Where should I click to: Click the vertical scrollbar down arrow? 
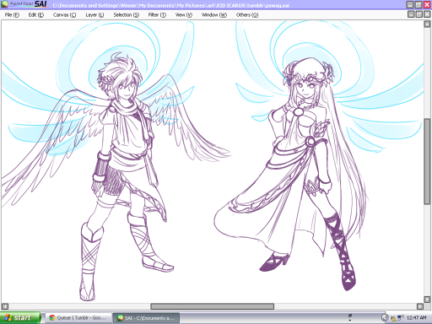click(x=427, y=300)
